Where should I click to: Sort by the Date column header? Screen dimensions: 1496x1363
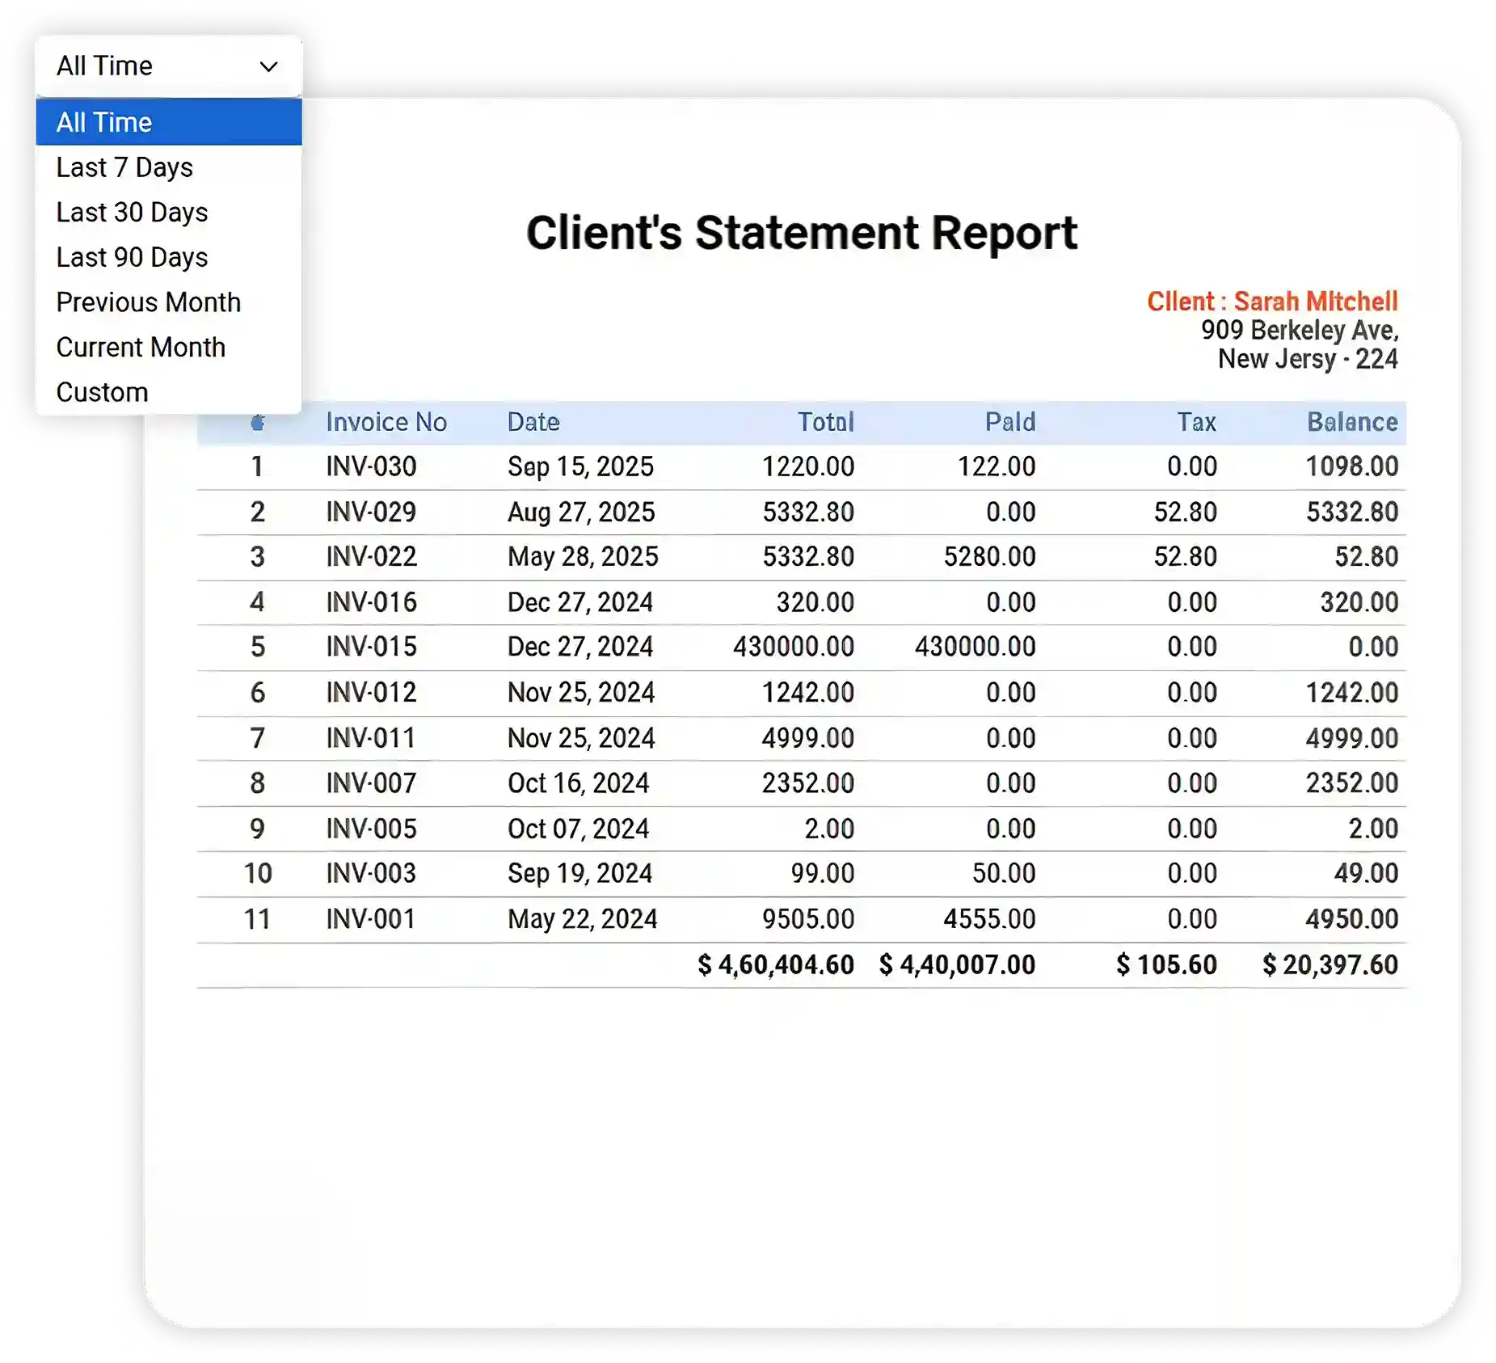(533, 421)
